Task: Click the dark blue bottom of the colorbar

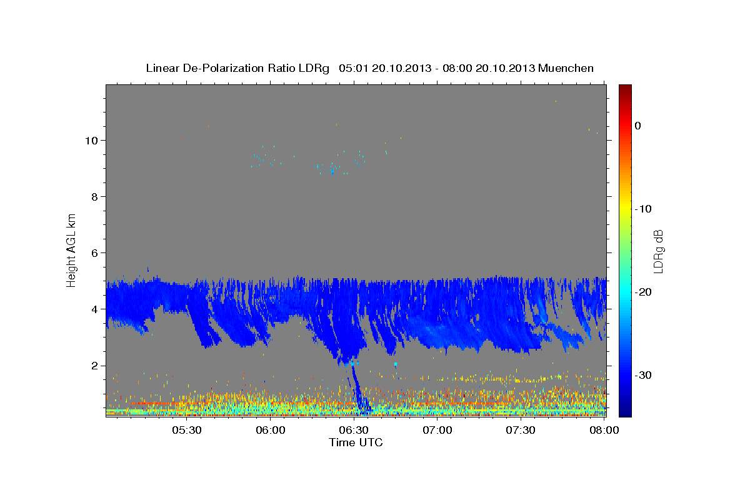Action: pyautogui.click(x=625, y=409)
